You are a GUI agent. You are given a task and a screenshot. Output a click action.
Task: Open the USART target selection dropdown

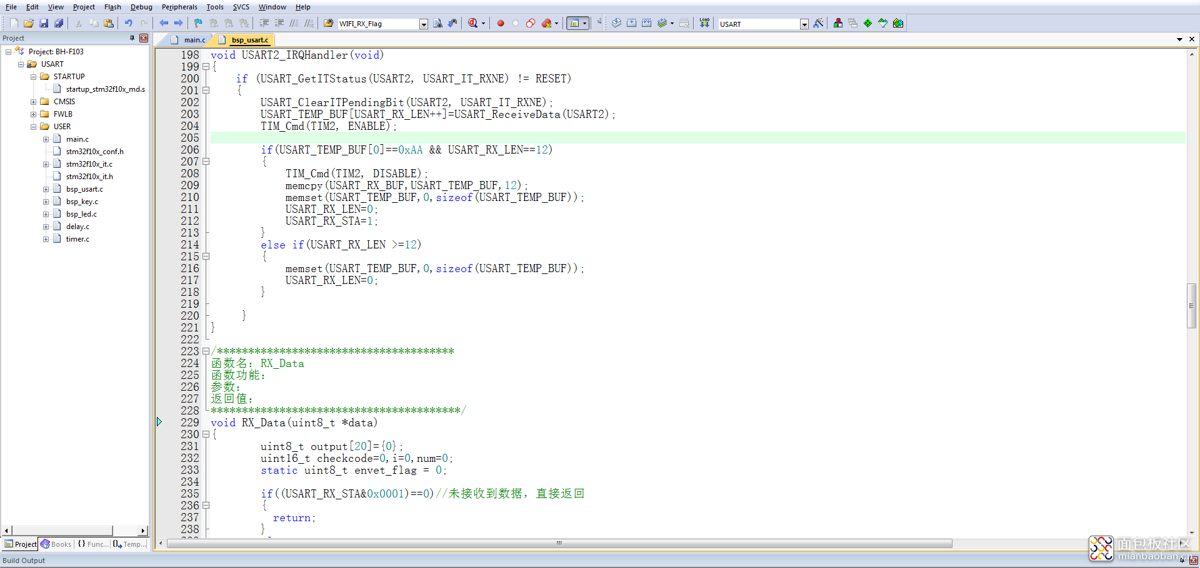coord(804,24)
